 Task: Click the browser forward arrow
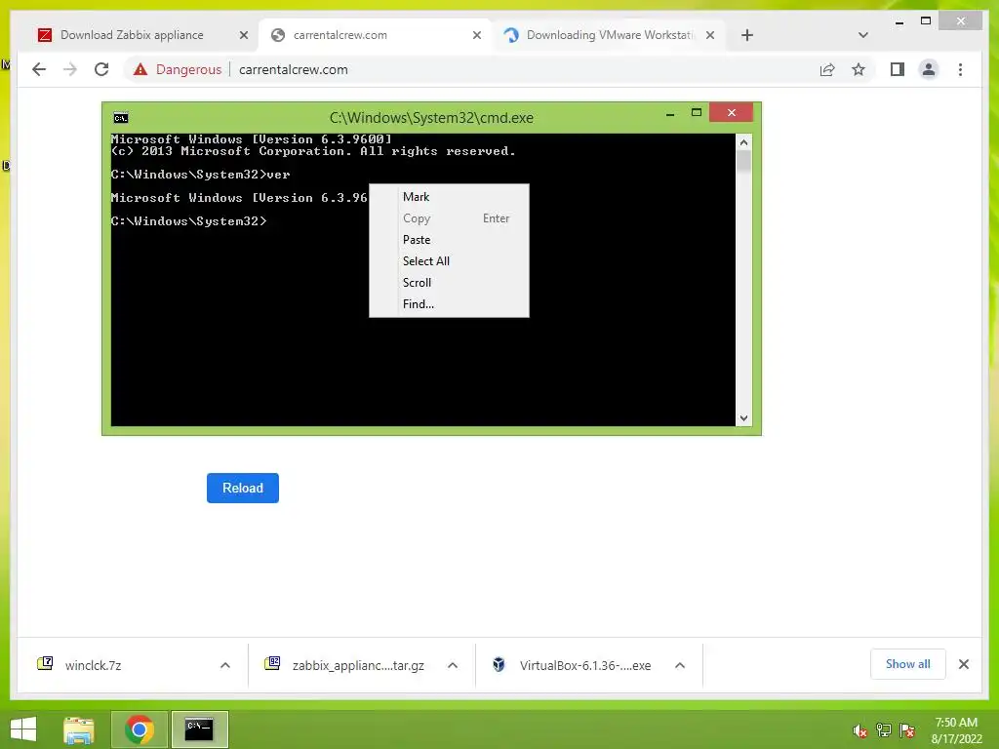click(70, 69)
